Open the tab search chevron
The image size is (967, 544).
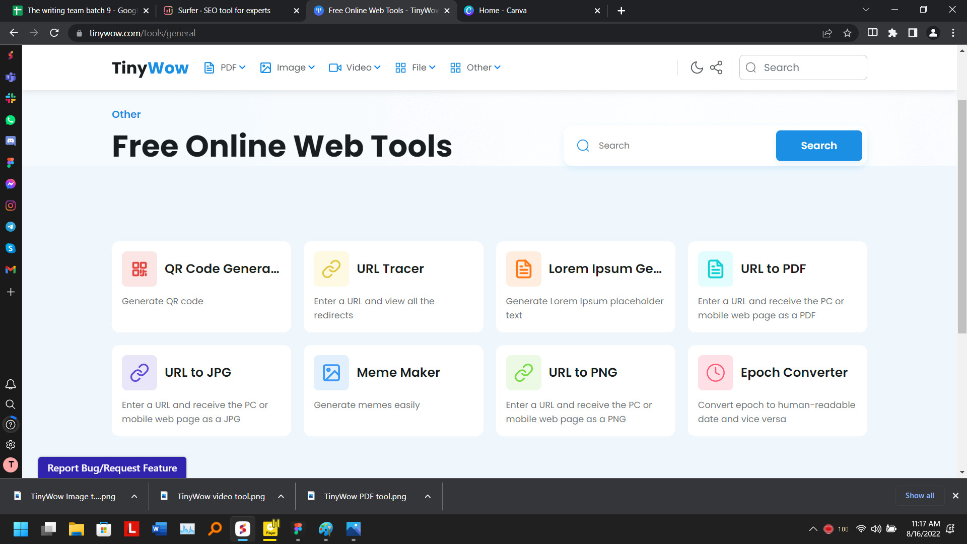(866, 10)
